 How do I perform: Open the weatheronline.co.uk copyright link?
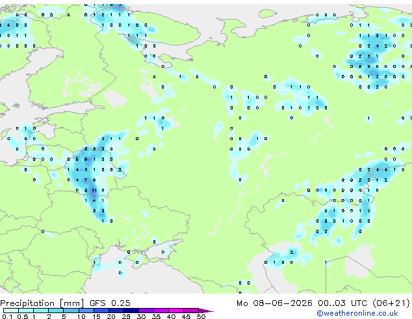(x=357, y=313)
